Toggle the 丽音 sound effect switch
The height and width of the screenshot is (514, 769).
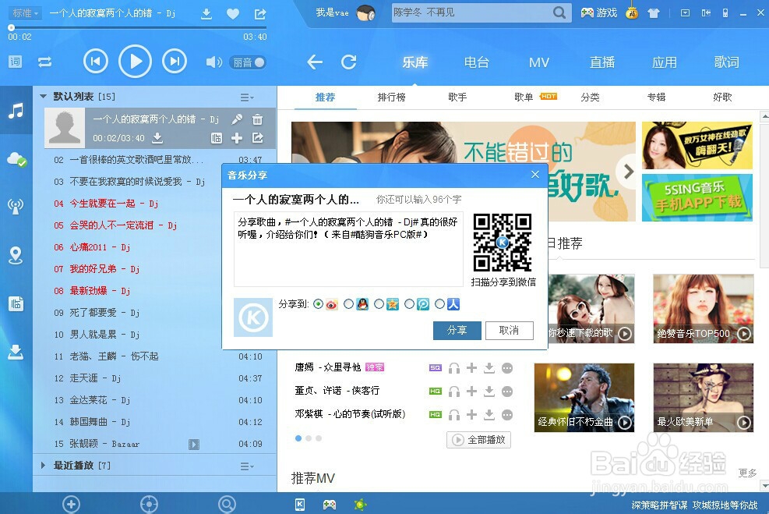click(249, 62)
